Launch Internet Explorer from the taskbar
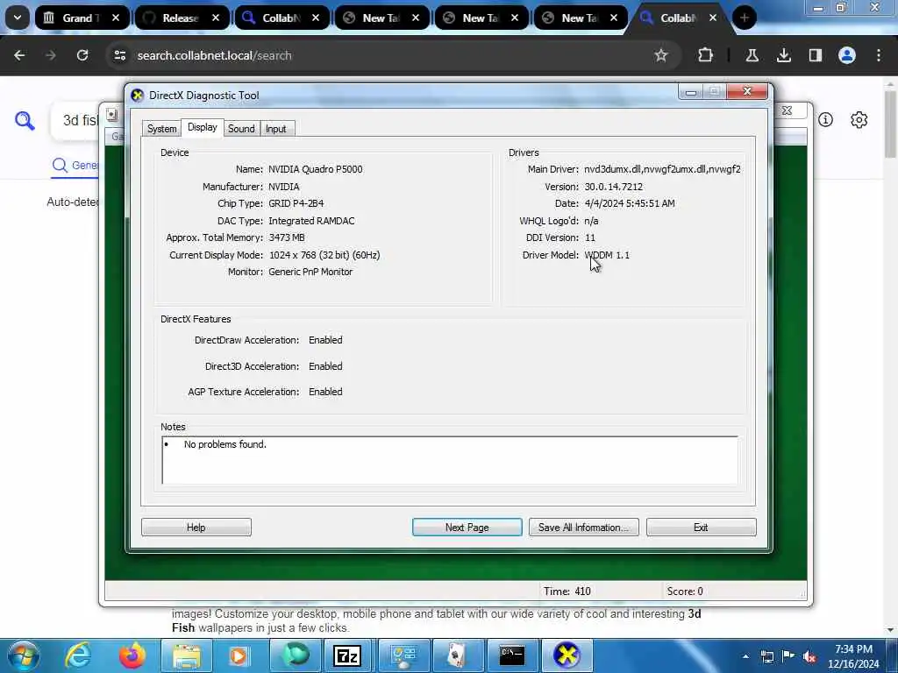 tap(78, 655)
